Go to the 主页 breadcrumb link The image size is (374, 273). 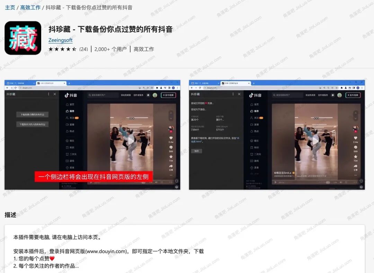point(10,8)
